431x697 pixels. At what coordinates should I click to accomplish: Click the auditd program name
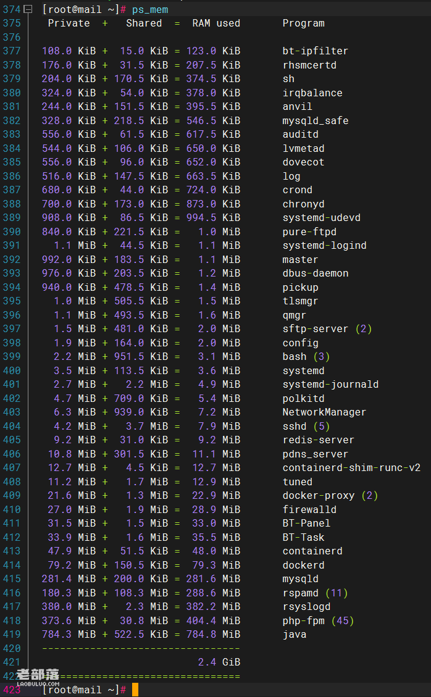click(300, 134)
